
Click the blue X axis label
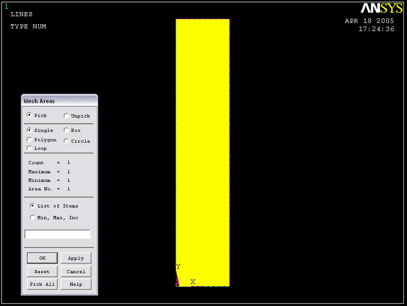click(x=193, y=282)
